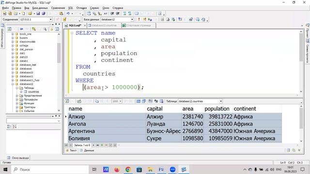Image resolution: width=310 pixels, height=174 pixels.
Task: Click the Windows taskbar search box
Action: [50, 170]
